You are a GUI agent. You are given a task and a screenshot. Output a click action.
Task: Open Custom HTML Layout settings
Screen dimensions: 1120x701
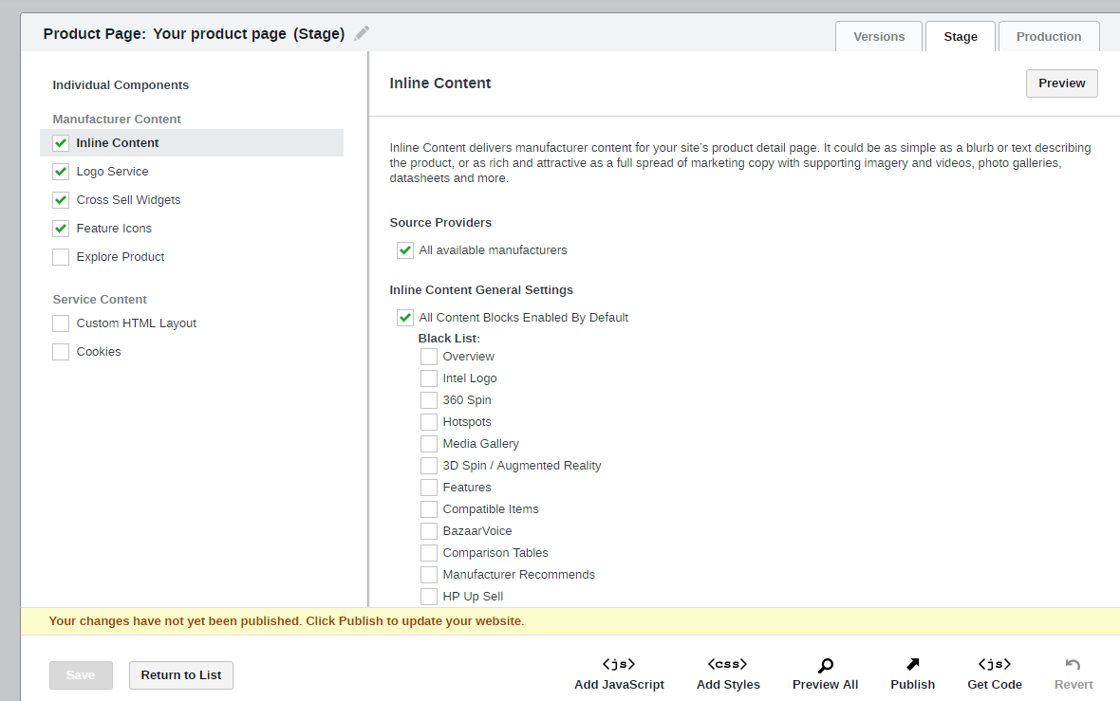[x=137, y=323]
